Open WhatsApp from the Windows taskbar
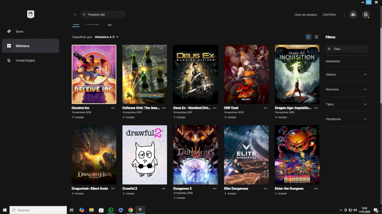382x214 pixels. (x=111, y=210)
